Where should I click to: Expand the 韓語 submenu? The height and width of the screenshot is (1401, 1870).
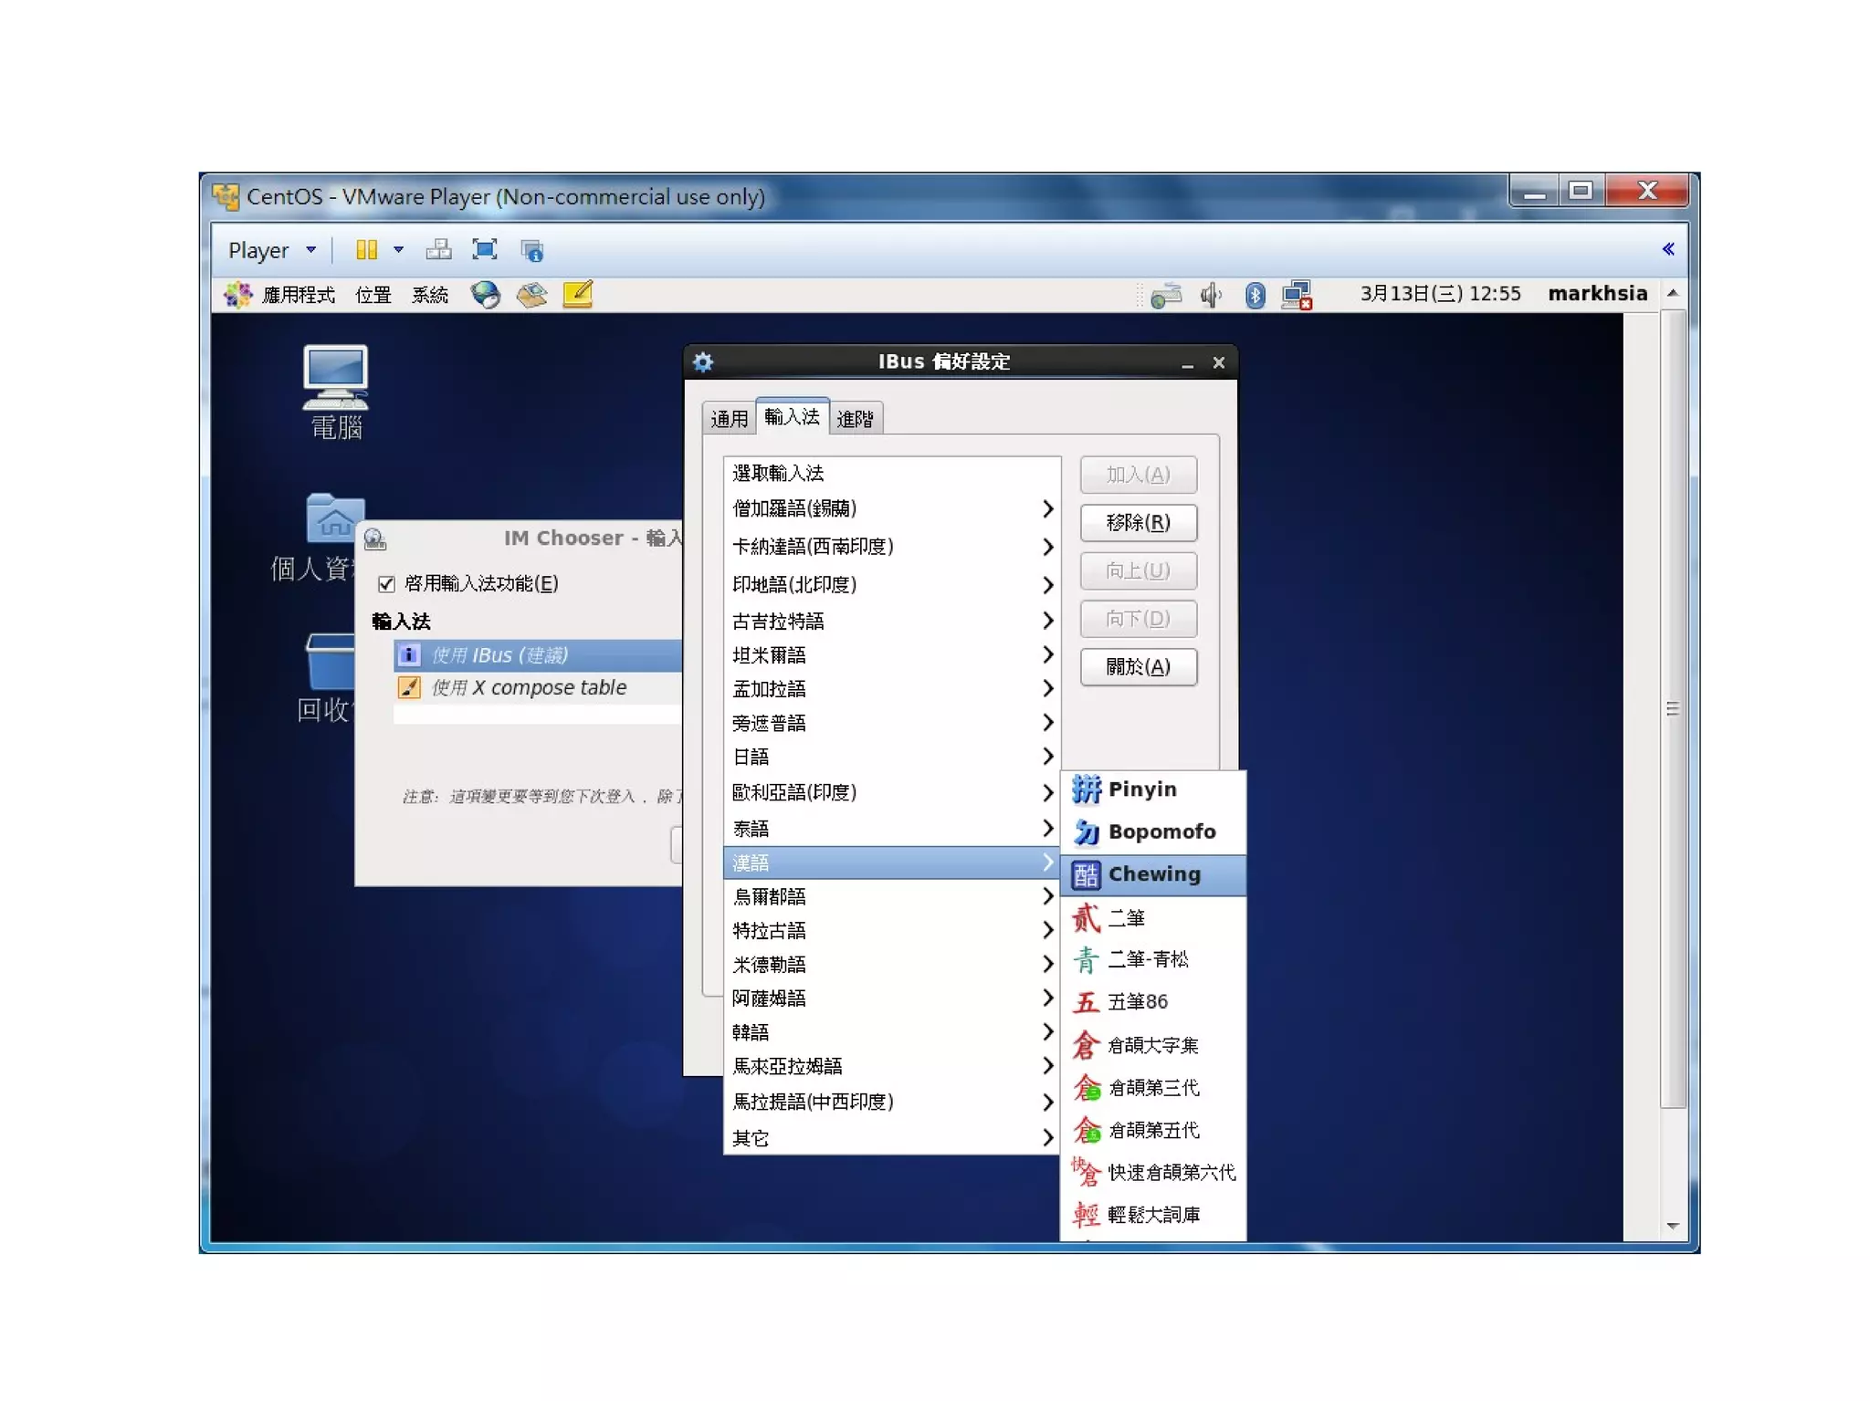(891, 1032)
